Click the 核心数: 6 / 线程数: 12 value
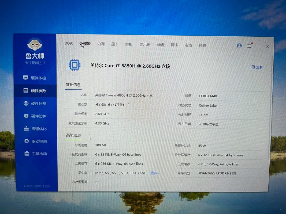Viewport: 286px width, 214px height. pos(112,105)
